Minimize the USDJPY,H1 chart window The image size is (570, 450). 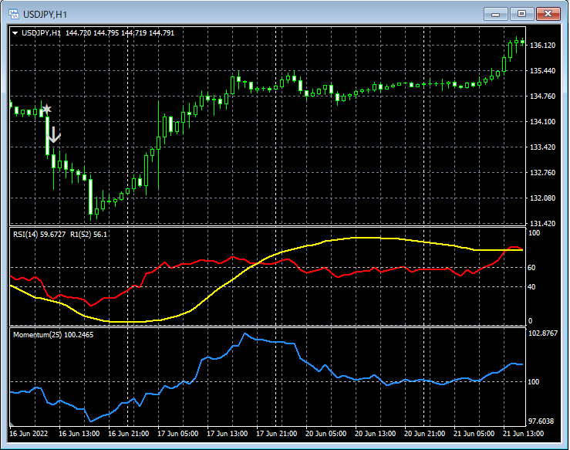tap(495, 13)
